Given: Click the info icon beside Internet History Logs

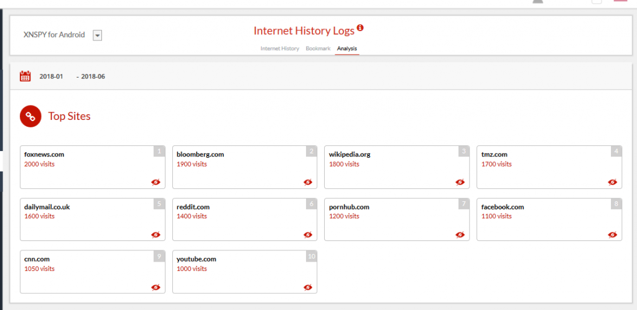Looking at the screenshot, I should click(x=360, y=28).
